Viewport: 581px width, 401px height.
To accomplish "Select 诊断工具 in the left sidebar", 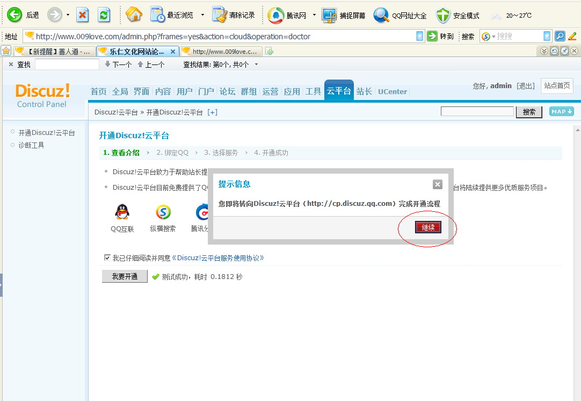I will [x=31, y=145].
